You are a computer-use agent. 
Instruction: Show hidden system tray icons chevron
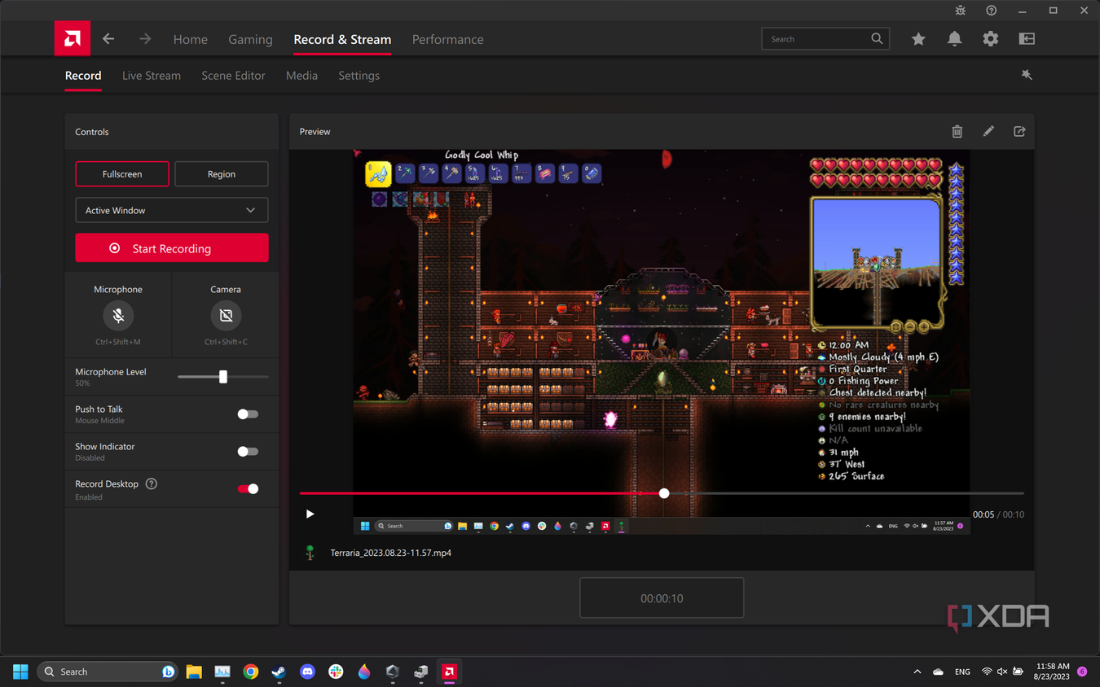coord(917,672)
